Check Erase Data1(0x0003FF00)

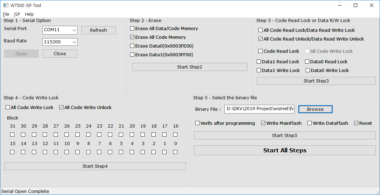pyautogui.click(x=132, y=55)
